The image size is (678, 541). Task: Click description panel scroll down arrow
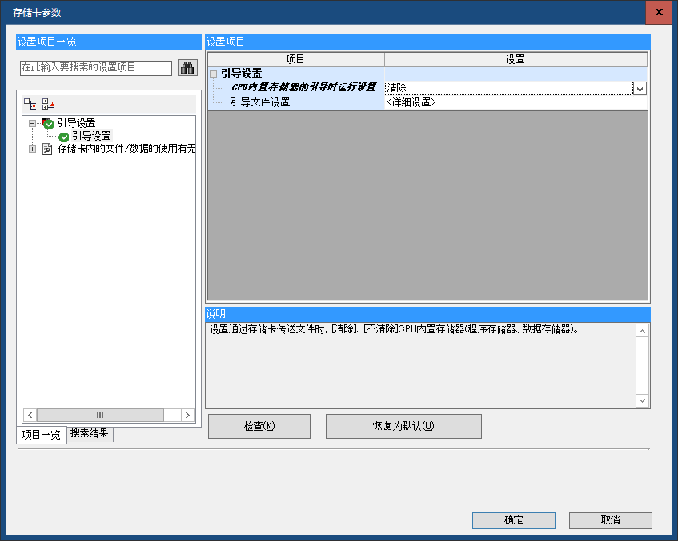(643, 400)
